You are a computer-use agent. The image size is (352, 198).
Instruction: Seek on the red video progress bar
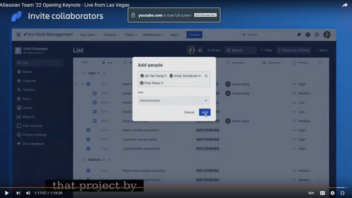click(x=172, y=188)
